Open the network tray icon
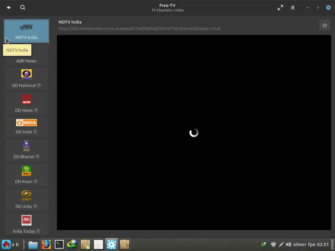This screenshot has width=335, height=251. coord(264,244)
